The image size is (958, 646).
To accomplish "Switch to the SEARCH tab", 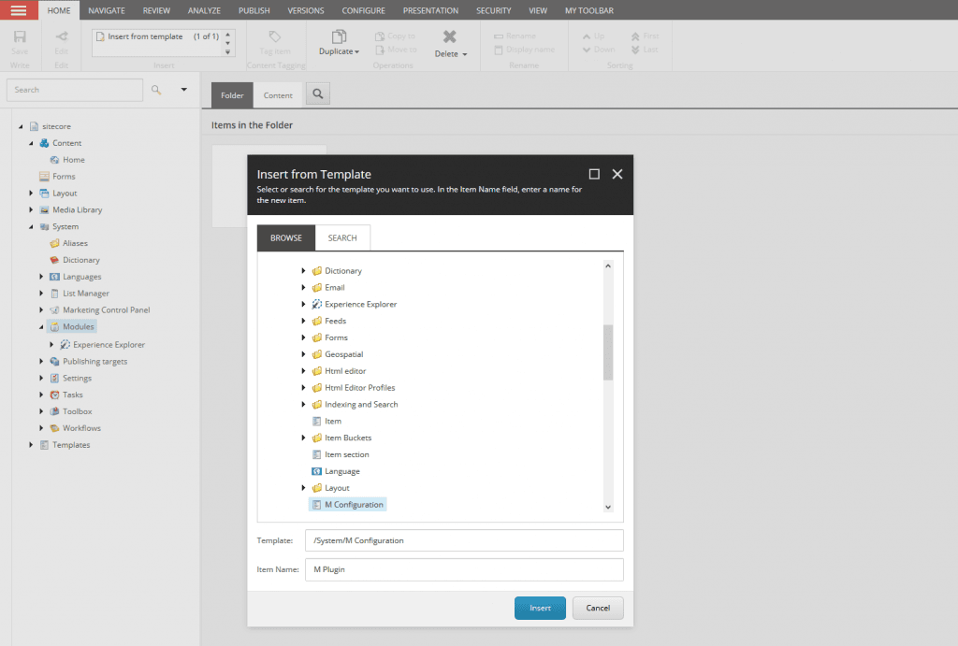I will click(x=342, y=238).
